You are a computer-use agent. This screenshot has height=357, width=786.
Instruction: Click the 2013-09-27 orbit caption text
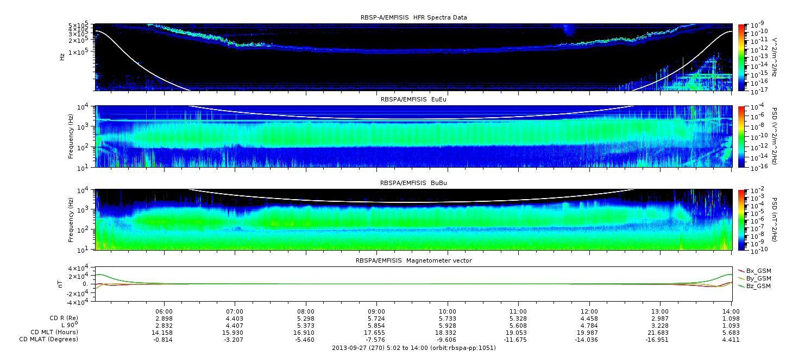(413, 348)
